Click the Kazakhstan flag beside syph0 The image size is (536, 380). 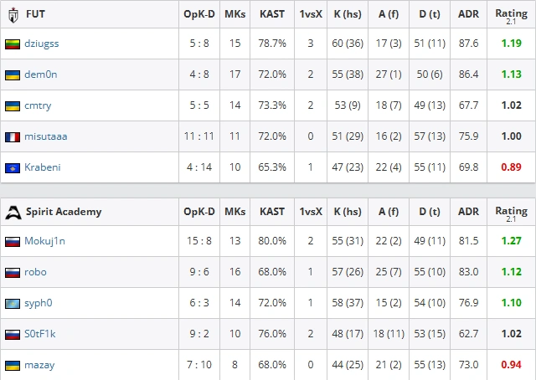(13, 304)
